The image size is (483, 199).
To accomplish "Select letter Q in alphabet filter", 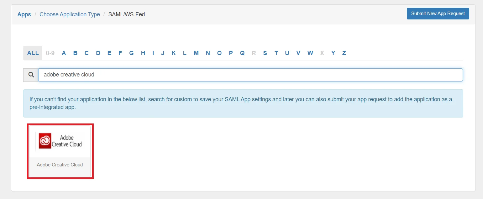I will (x=242, y=53).
